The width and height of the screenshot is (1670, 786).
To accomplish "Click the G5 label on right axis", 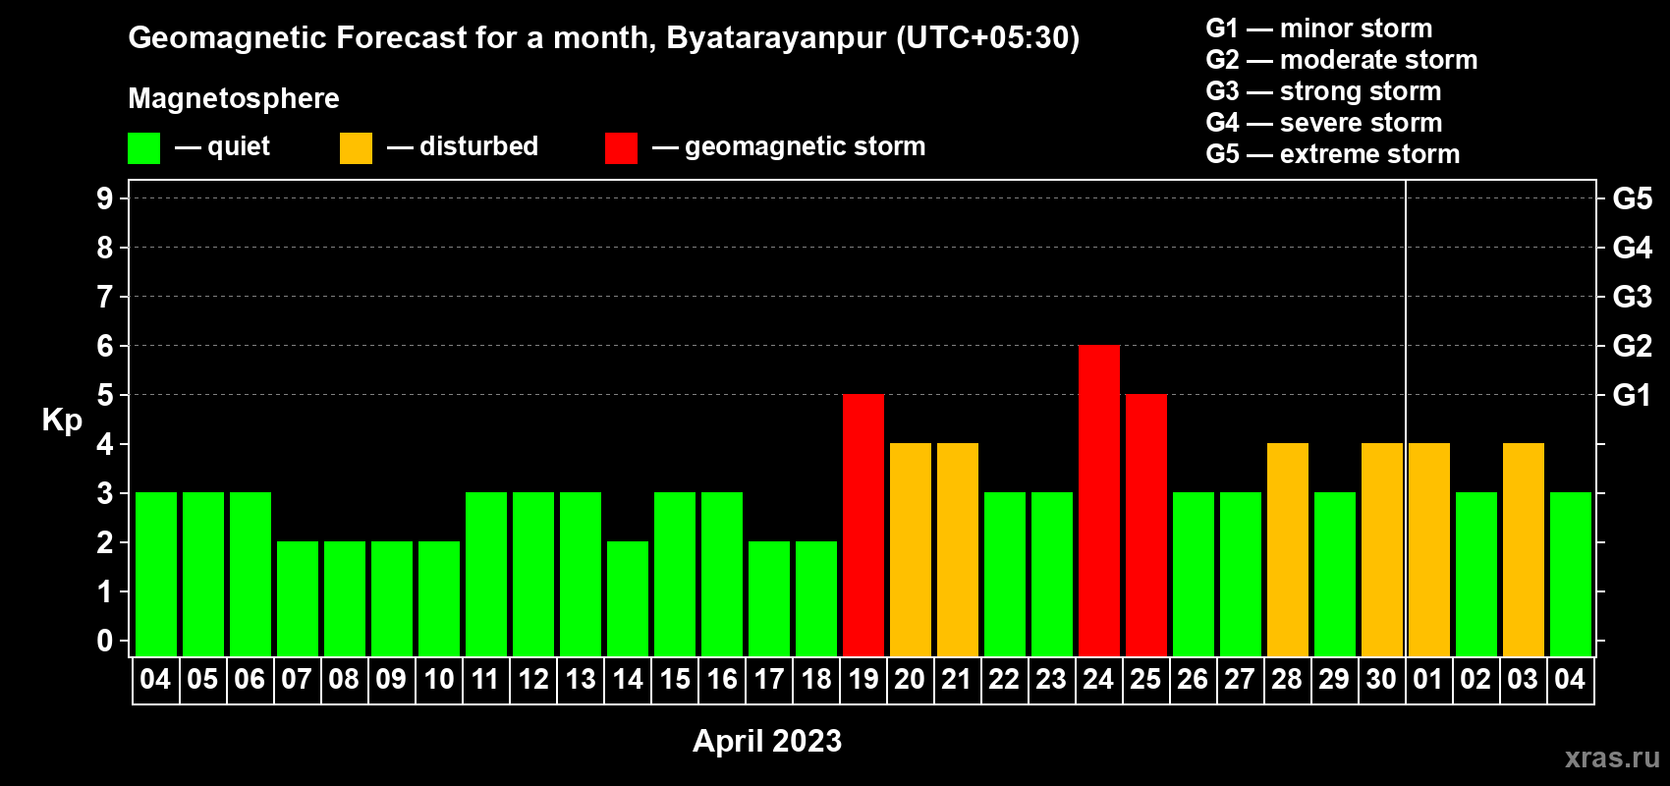I will click(x=1632, y=198).
